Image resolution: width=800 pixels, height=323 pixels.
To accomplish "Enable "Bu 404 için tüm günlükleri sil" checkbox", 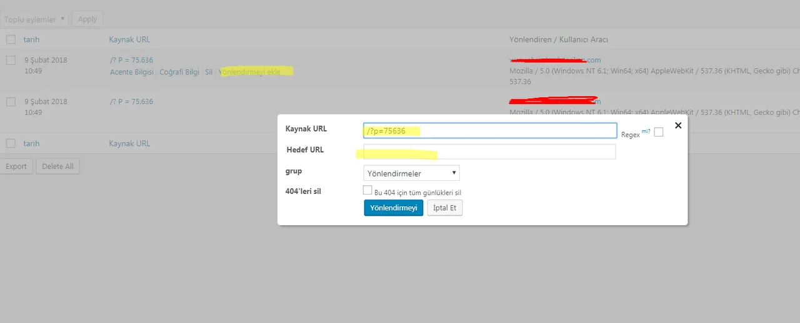I will (367, 190).
